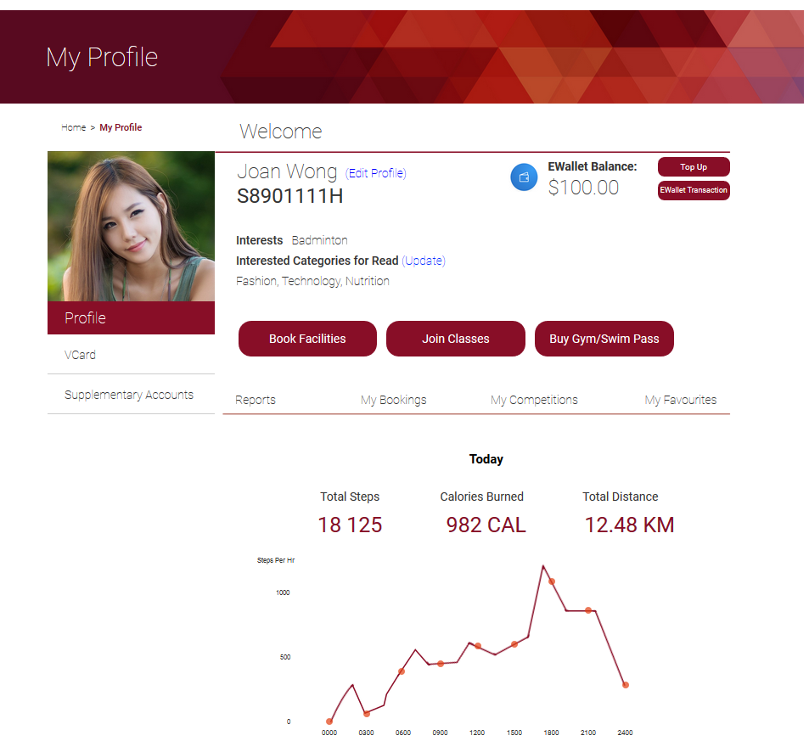Click the 0000 data point on steps chart
This screenshot has width=809, height=741.
329,721
